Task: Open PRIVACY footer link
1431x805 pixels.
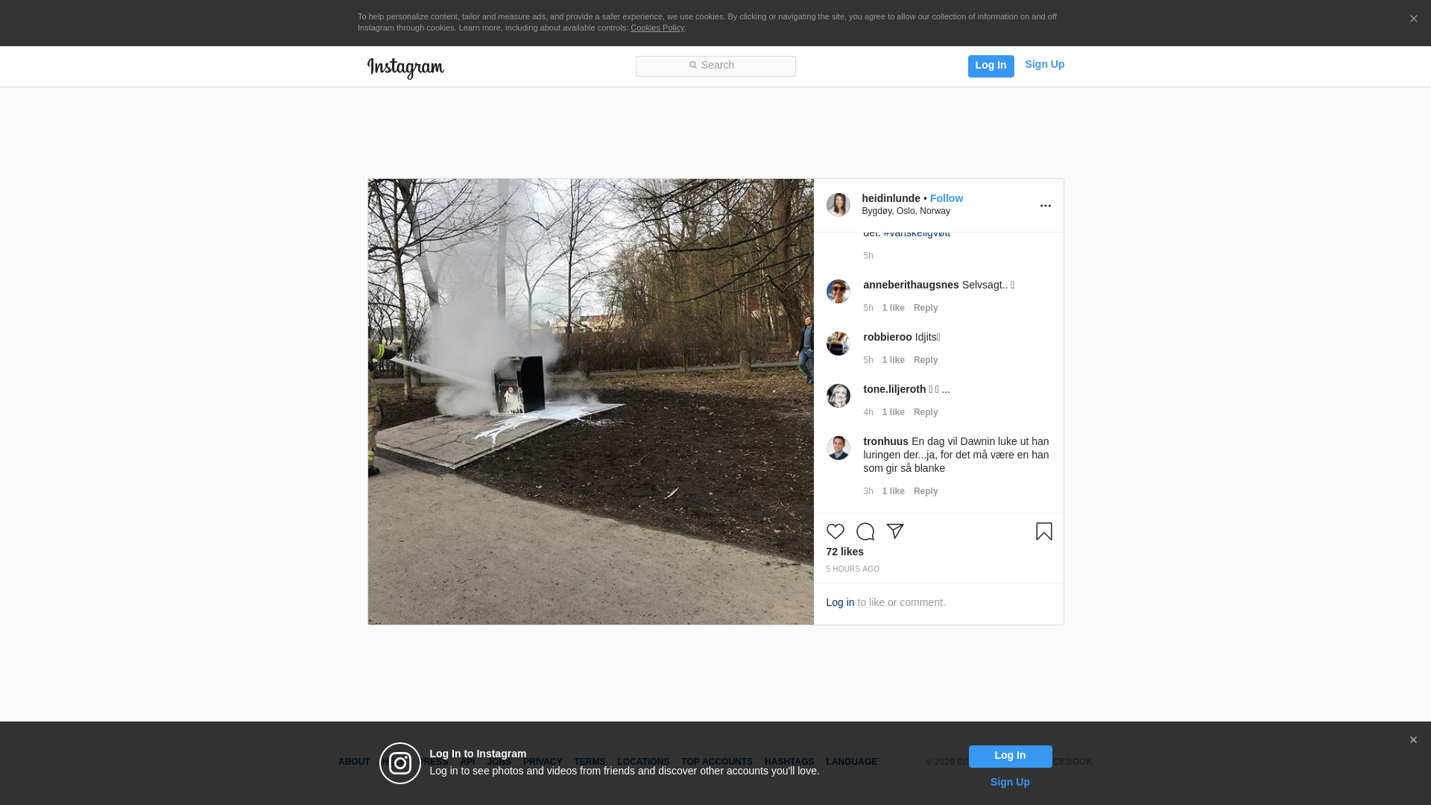Action: 543,762
